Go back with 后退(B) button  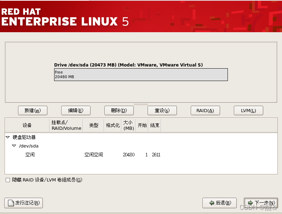219,203
